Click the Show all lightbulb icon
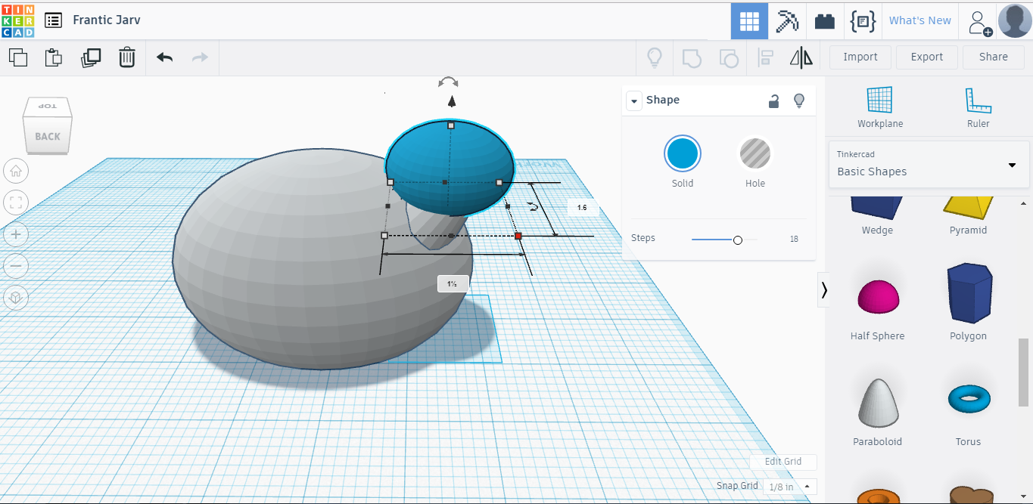The height and width of the screenshot is (504, 1033). click(655, 57)
